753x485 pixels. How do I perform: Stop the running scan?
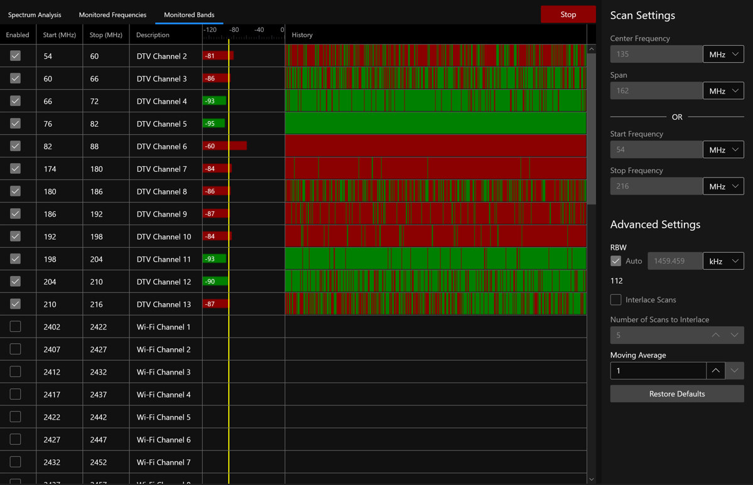(x=568, y=14)
